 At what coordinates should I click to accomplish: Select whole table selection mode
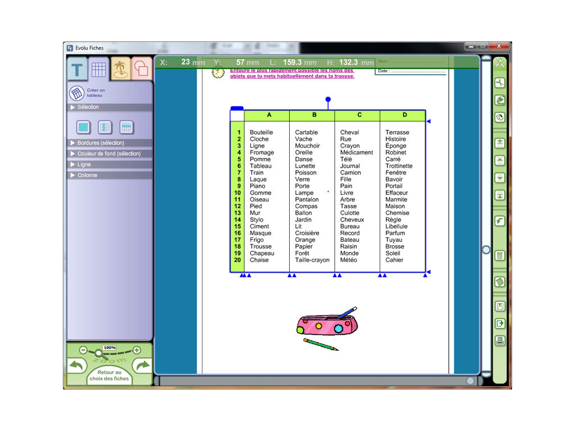(x=83, y=127)
